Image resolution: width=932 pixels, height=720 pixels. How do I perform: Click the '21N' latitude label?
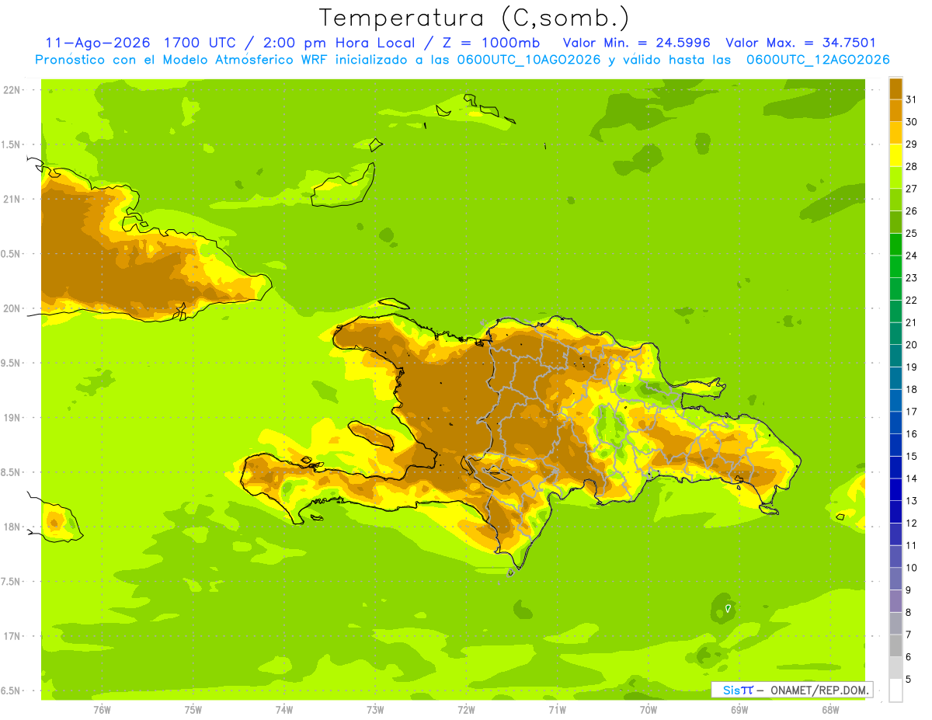(11, 199)
